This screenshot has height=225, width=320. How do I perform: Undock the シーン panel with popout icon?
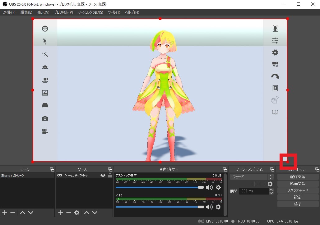pos(52,169)
